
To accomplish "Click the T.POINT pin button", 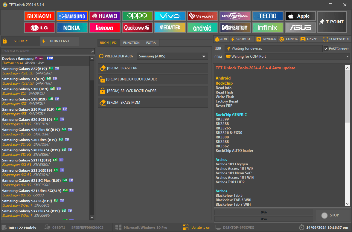I will [332, 22].
